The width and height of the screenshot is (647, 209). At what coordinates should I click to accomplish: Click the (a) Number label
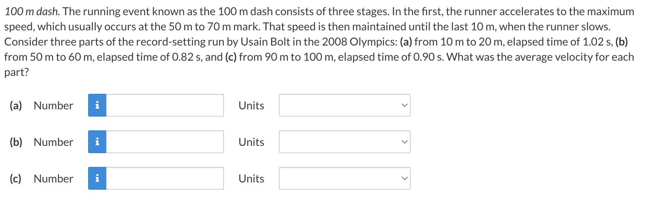41,106
